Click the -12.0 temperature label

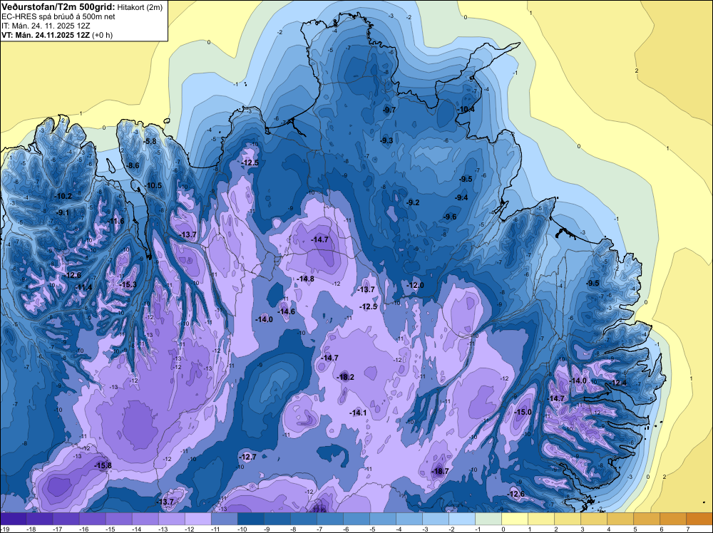[x=415, y=285]
